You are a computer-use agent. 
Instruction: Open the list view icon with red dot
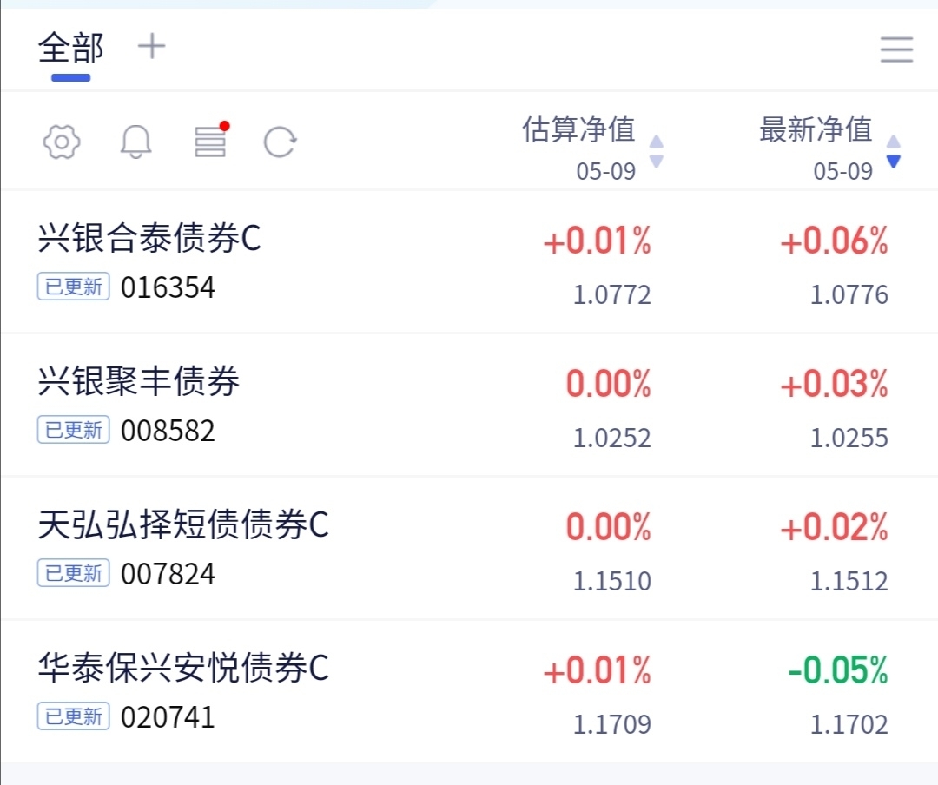[212, 140]
